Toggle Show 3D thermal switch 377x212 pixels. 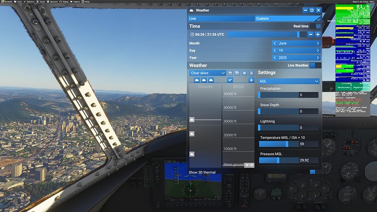tap(315, 172)
